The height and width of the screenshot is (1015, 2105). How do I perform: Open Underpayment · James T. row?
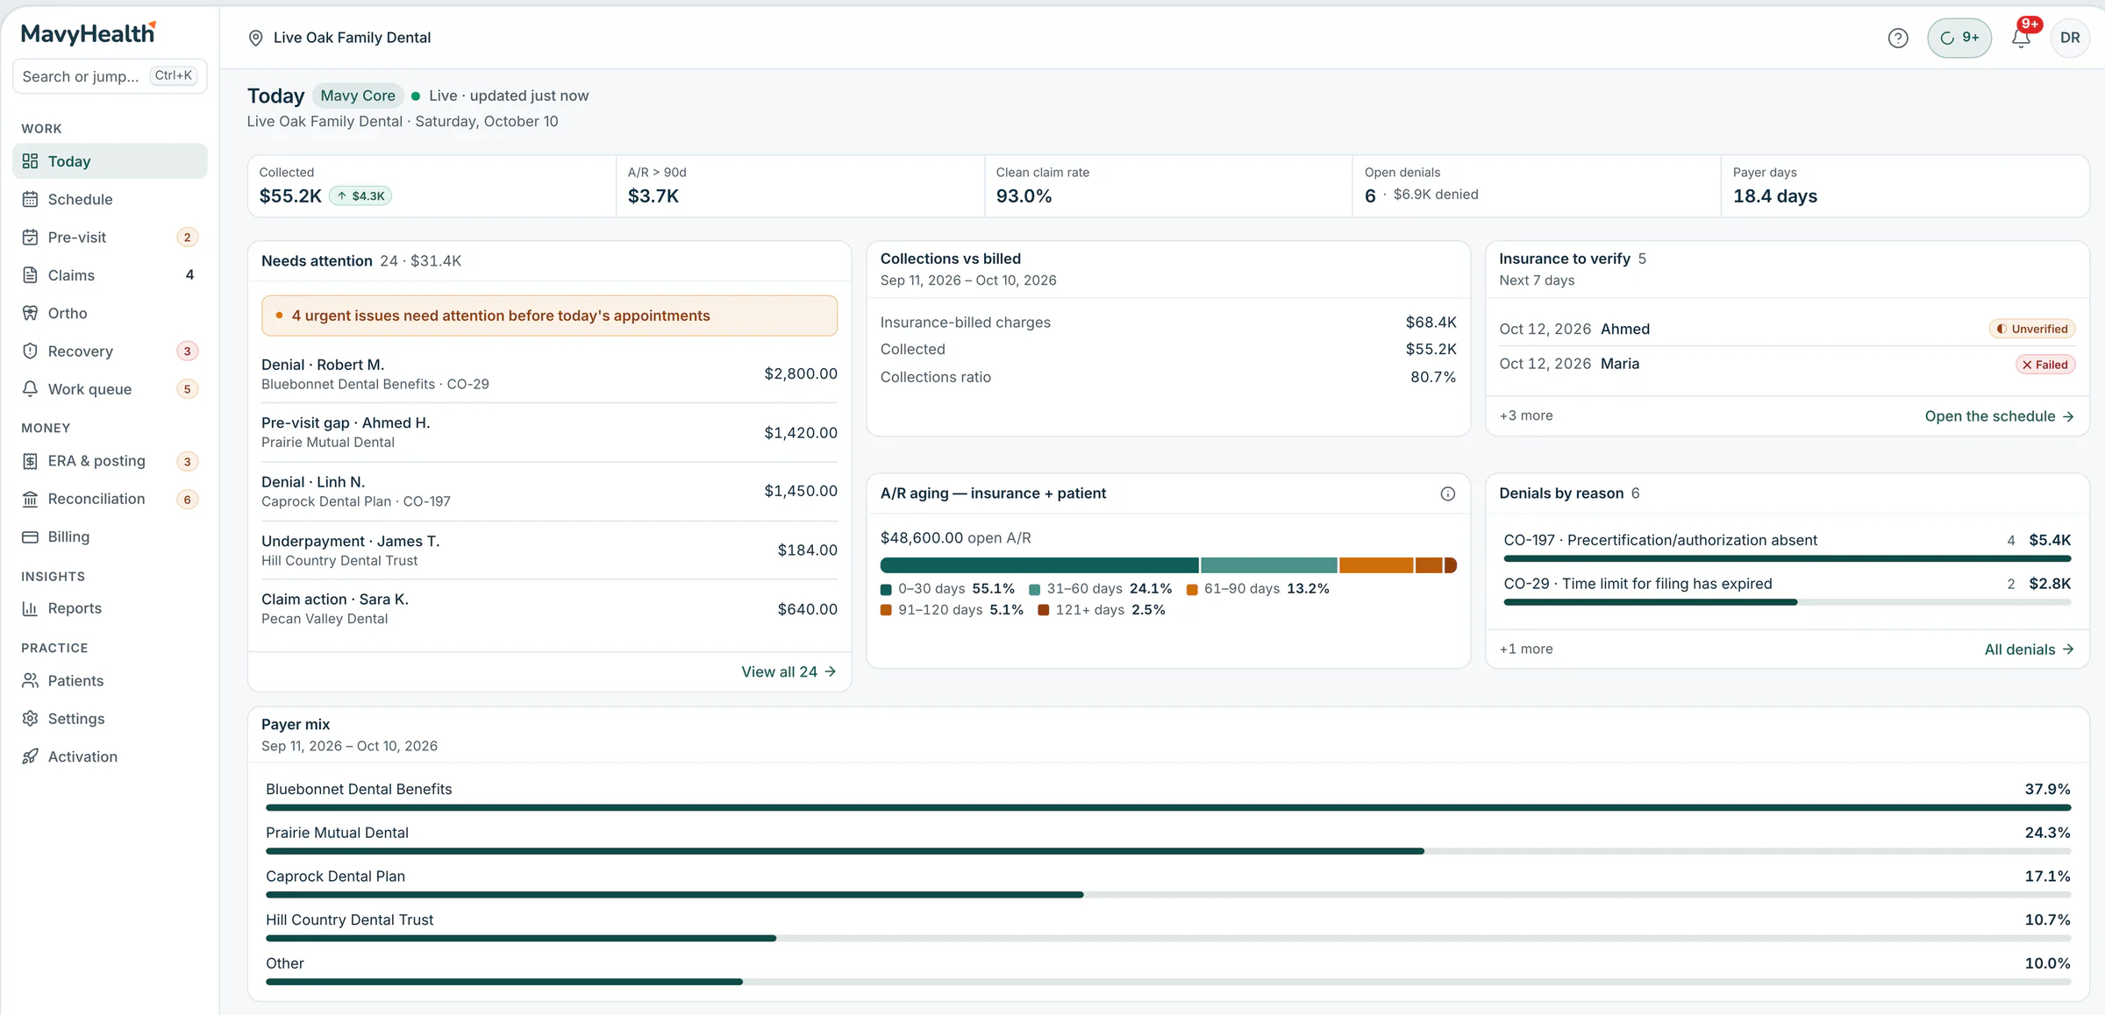point(549,550)
